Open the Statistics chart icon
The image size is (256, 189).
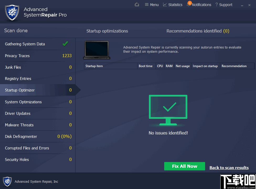[165, 4]
